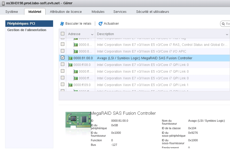Click PCI card icon for 0000:ff:09.0

[x=71, y=85]
